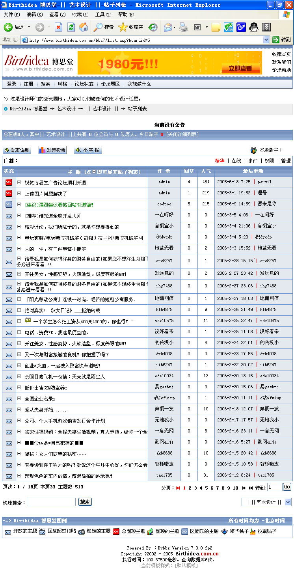
Task: Click the 论坛帮助 help link
Action: [x=281, y=70]
